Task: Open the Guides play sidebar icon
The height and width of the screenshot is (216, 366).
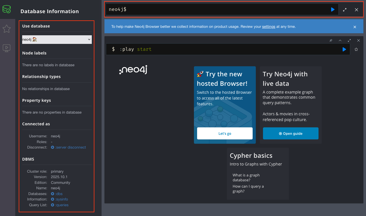Action: tap(7, 48)
